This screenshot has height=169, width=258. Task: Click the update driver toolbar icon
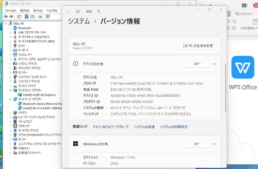(40, 17)
